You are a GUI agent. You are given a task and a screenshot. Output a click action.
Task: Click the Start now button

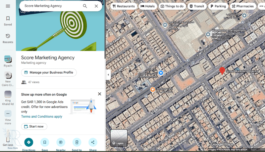click(34, 126)
